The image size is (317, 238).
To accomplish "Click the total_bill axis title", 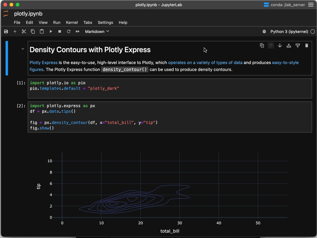I will (170, 231).
